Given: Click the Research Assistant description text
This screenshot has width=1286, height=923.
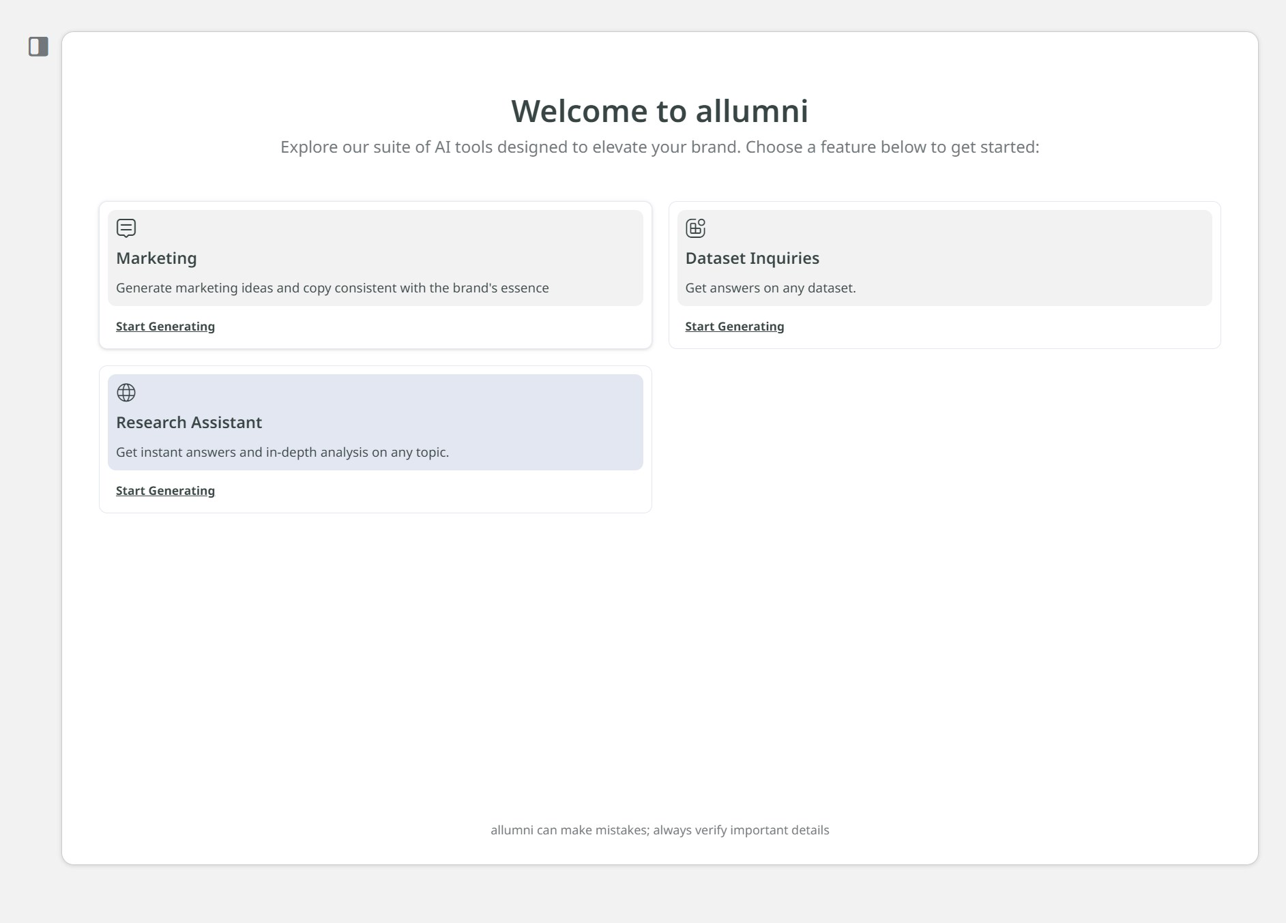Looking at the screenshot, I should 282,451.
